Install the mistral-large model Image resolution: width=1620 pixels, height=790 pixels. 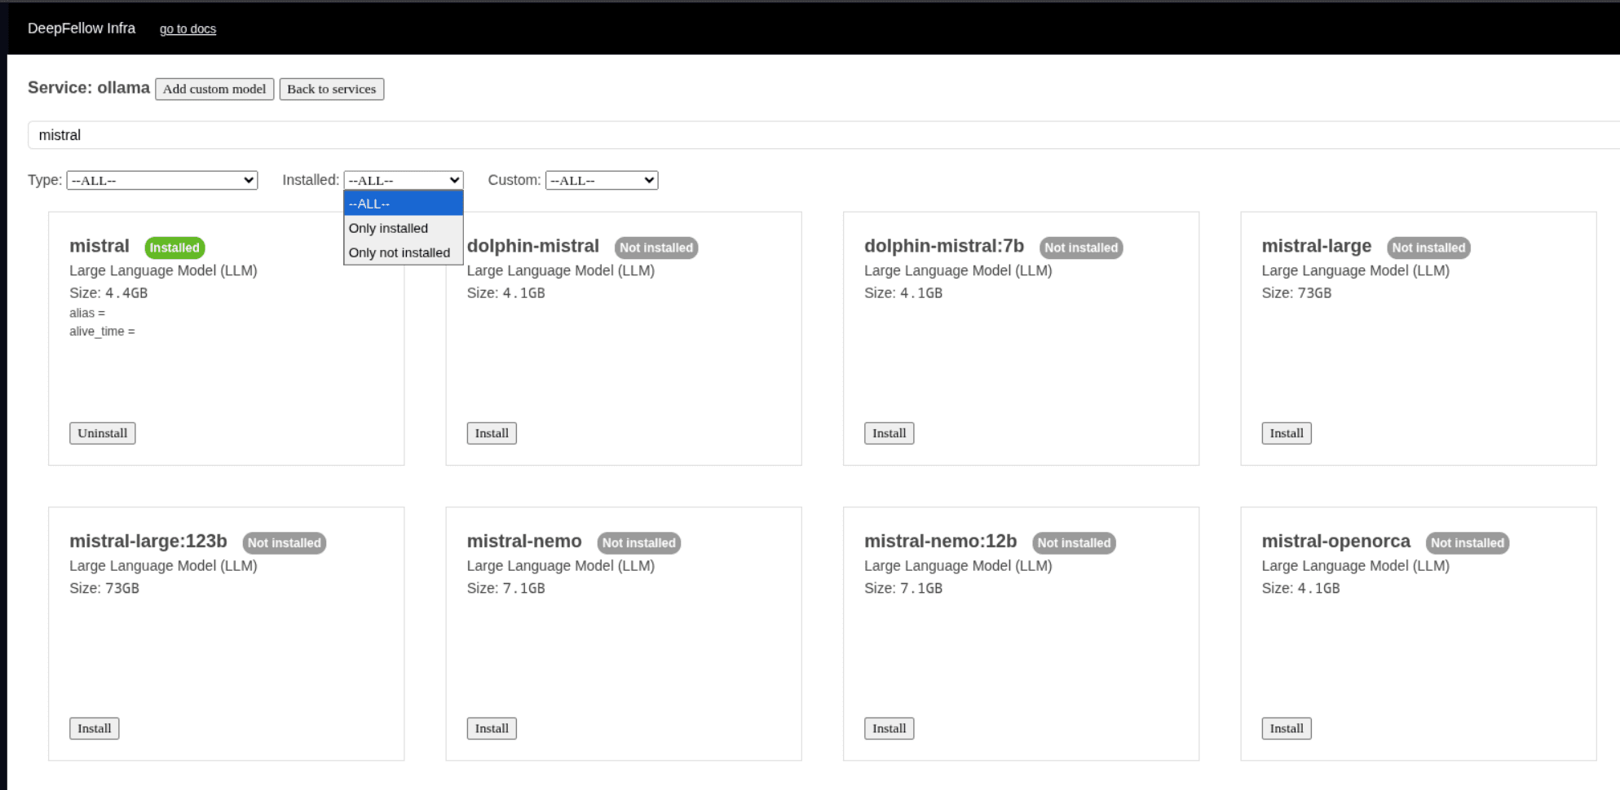[1286, 432]
